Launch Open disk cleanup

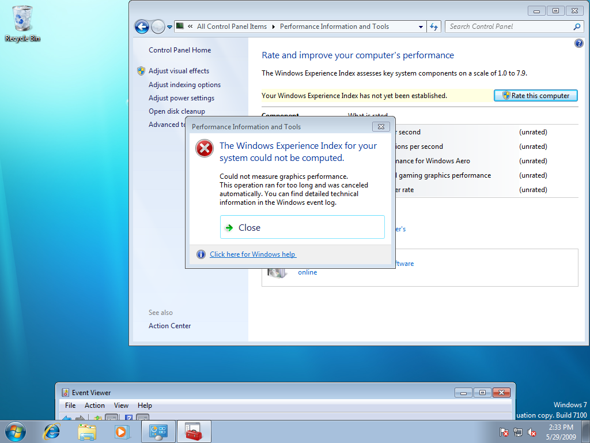click(177, 111)
